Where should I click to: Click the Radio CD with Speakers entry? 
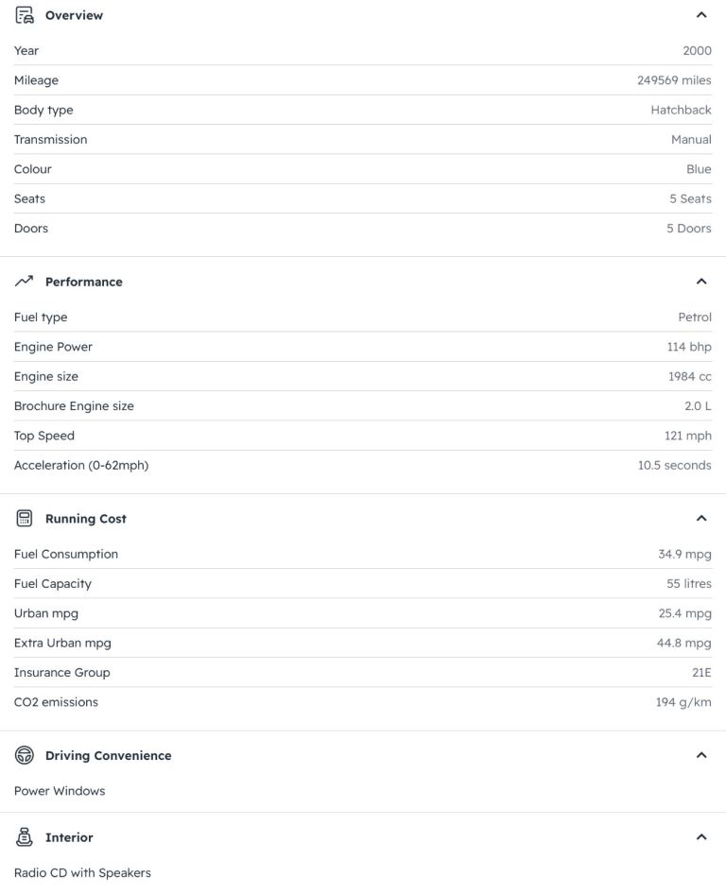pyautogui.click(x=82, y=873)
